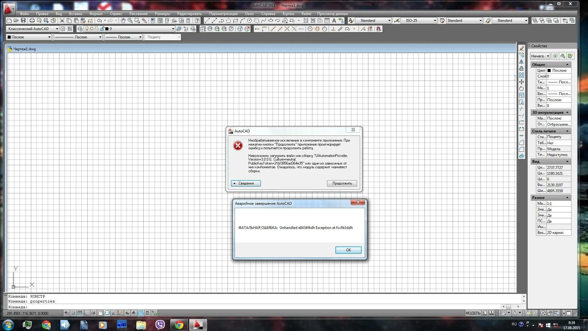Click the Undo arrow icon
Screen dimensions: 588x331
tap(99, 21)
